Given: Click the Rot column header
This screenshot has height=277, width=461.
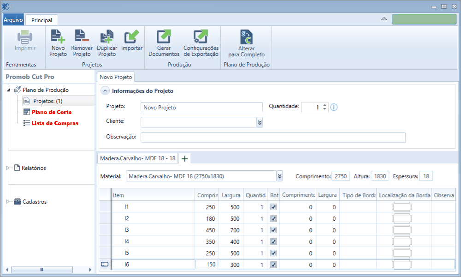Looking at the screenshot, I should 274,195.
